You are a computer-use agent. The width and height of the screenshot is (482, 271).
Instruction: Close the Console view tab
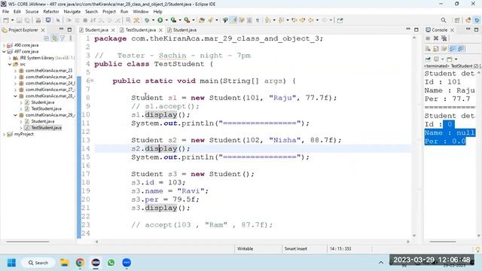click(x=452, y=30)
